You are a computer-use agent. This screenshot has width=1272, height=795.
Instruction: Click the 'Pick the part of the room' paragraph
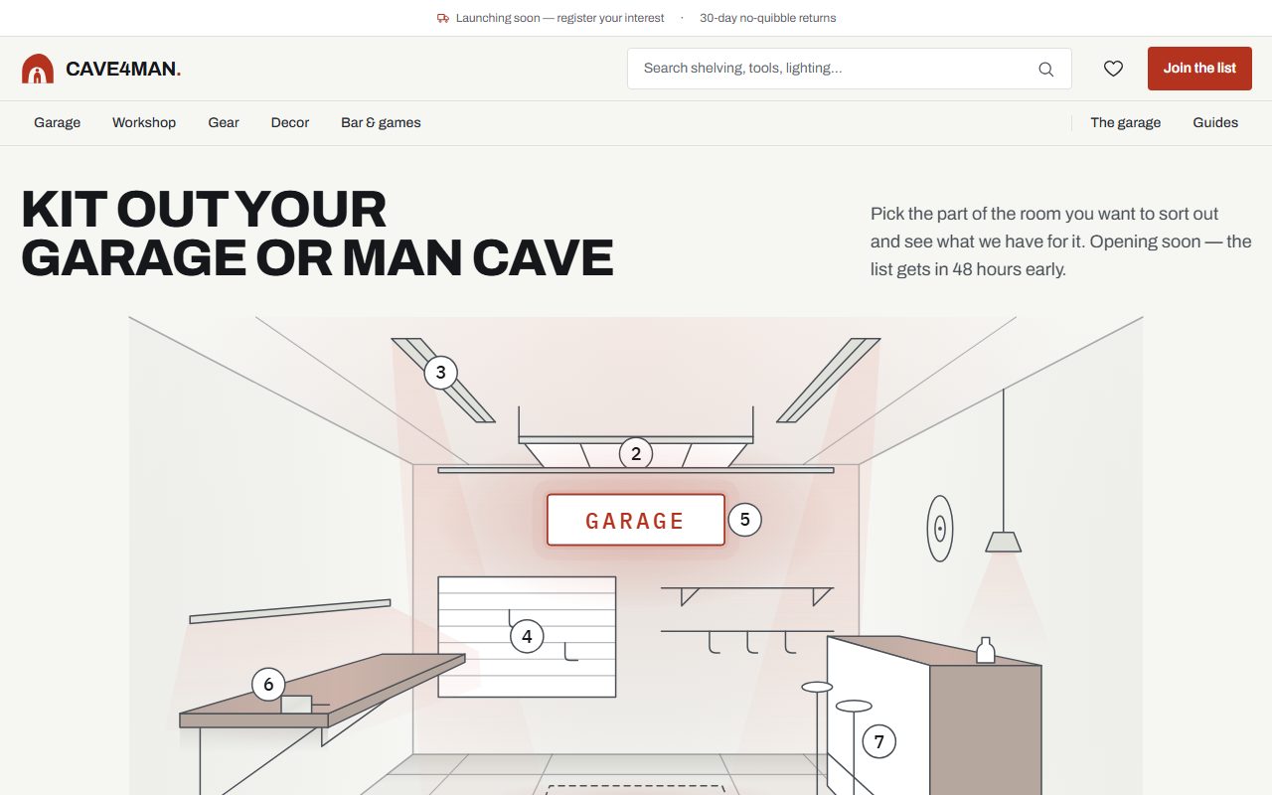point(1061,241)
